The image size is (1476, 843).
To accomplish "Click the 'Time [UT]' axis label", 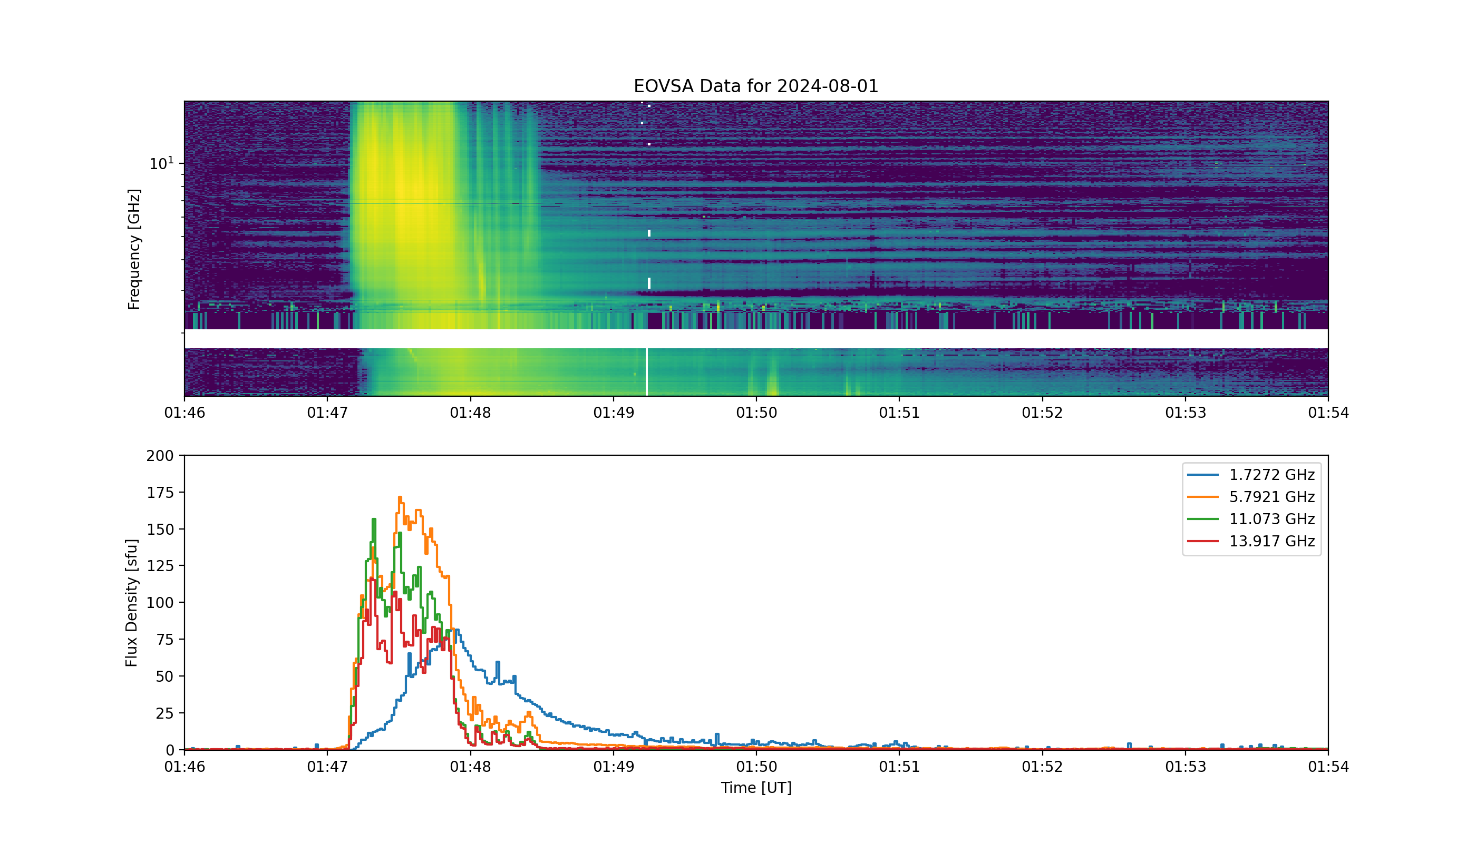I will 756,788.
